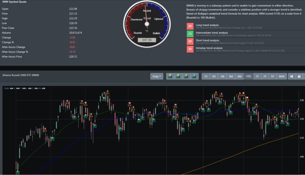Viewport: 305px width, 175px height.
Task: Open Long trend analysis details
Action: click(207, 25)
